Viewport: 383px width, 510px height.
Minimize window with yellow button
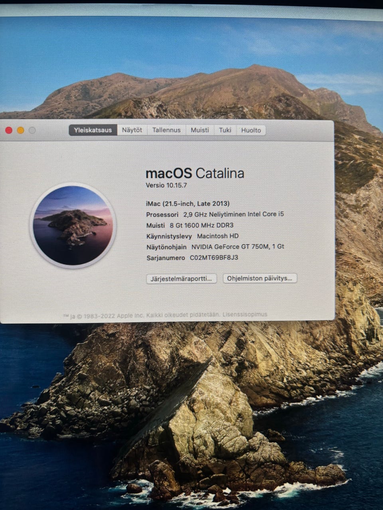click(21, 130)
